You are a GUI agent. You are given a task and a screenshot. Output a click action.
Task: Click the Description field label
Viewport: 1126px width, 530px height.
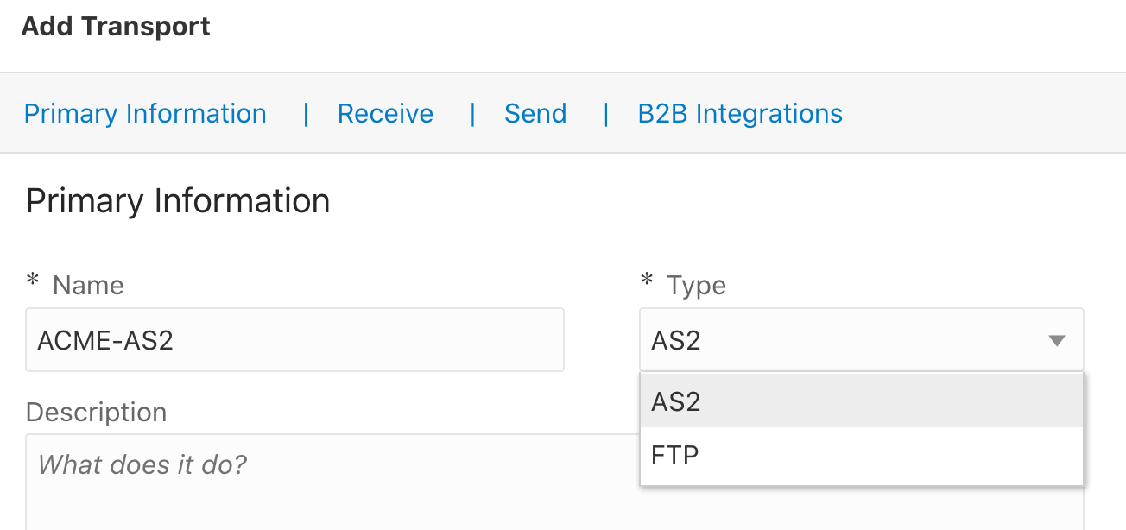(96, 412)
